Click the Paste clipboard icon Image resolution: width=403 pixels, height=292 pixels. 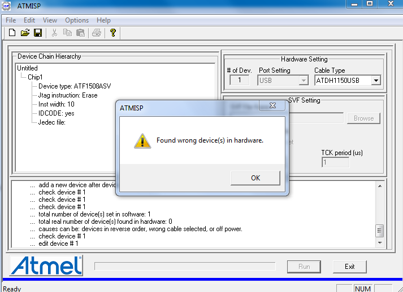[80, 33]
